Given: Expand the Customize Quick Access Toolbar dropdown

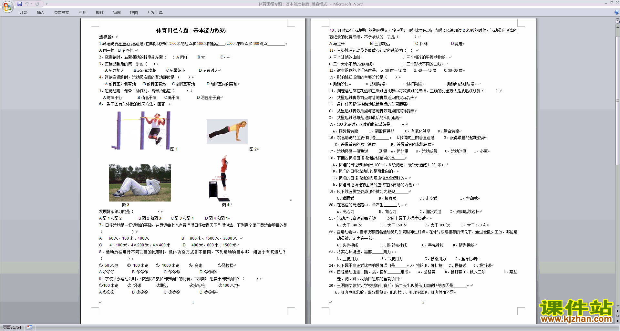Looking at the screenshot, I should click(x=46, y=4).
